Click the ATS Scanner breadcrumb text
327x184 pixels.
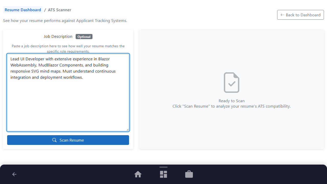[60, 10]
